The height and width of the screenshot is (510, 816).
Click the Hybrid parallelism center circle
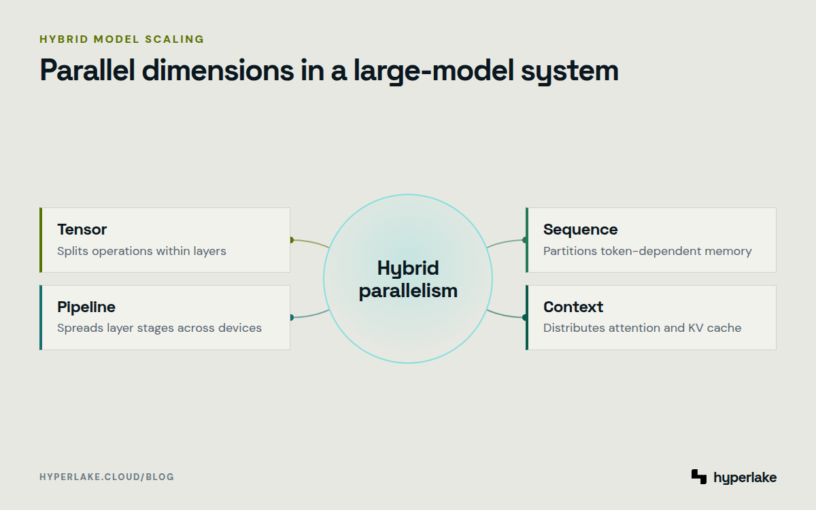pyautogui.click(x=408, y=278)
